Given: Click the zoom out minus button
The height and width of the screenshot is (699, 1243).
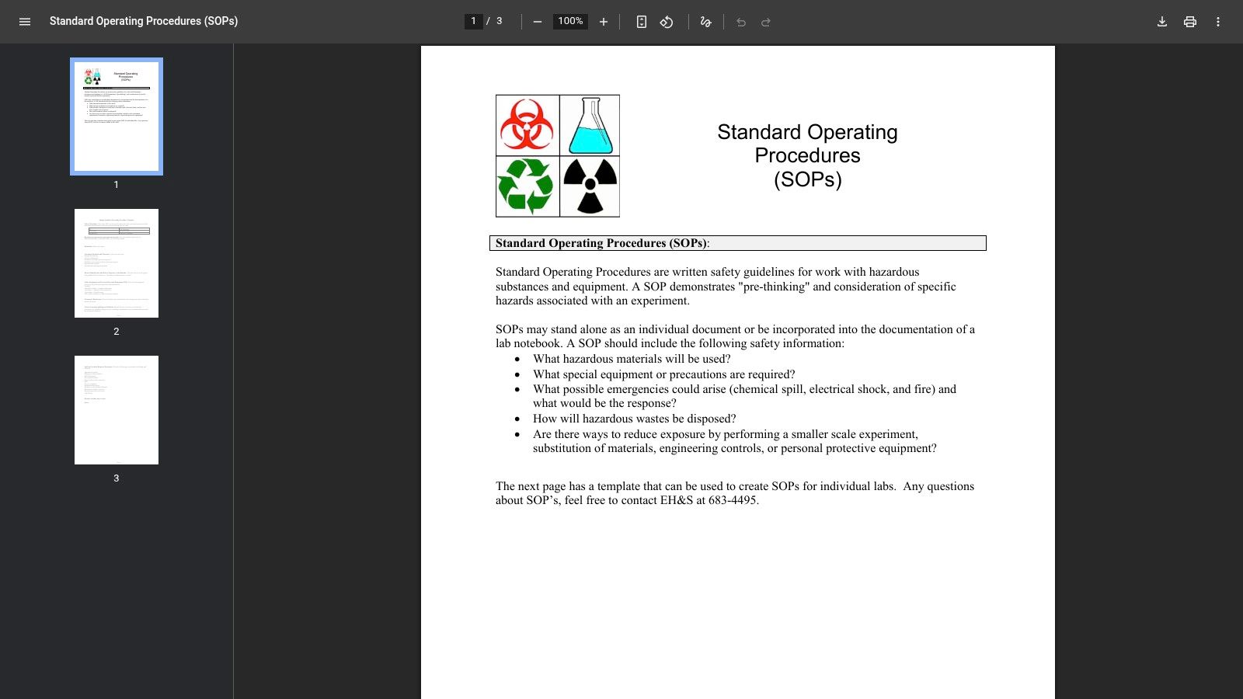Looking at the screenshot, I should (537, 22).
